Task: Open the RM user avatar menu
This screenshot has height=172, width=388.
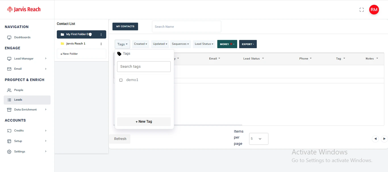Action: click(x=374, y=10)
